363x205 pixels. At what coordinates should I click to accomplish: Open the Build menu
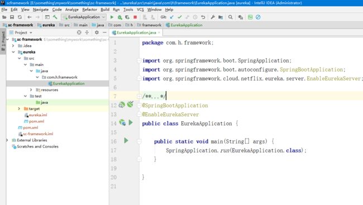point(105,9)
